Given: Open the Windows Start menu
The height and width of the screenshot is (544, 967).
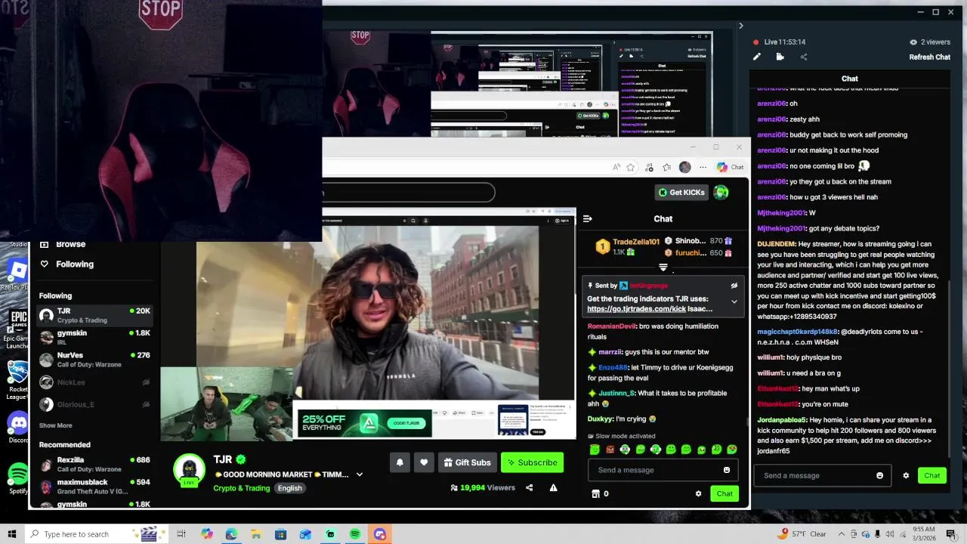Looking at the screenshot, I should [x=12, y=534].
